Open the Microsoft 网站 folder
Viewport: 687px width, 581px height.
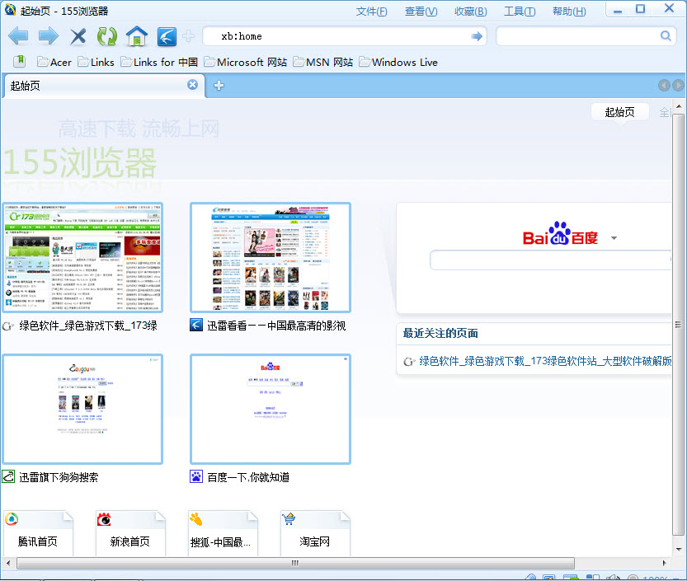click(246, 62)
